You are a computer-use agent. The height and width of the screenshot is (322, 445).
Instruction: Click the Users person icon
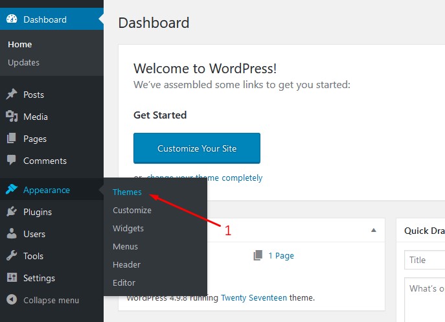[x=12, y=234]
